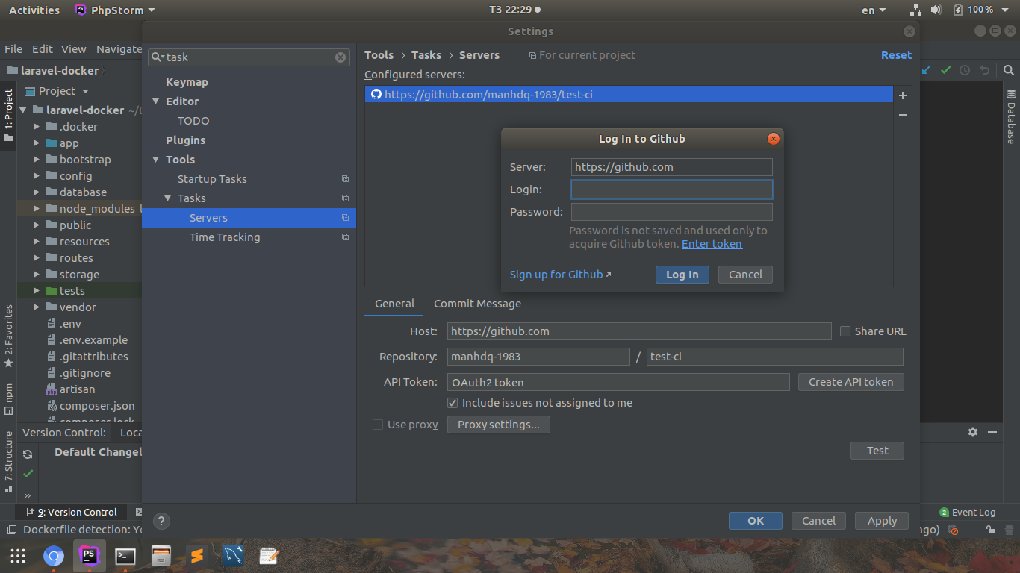
Task: Collapse the Tools section in settings tree
Action: pos(156,160)
